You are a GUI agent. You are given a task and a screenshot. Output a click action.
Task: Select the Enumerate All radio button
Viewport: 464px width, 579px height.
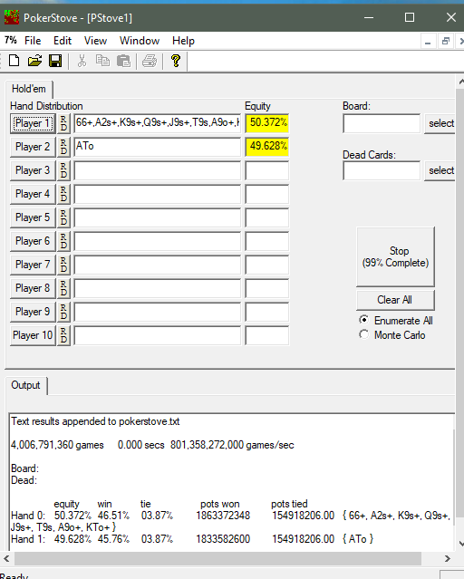(x=364, y=320)
